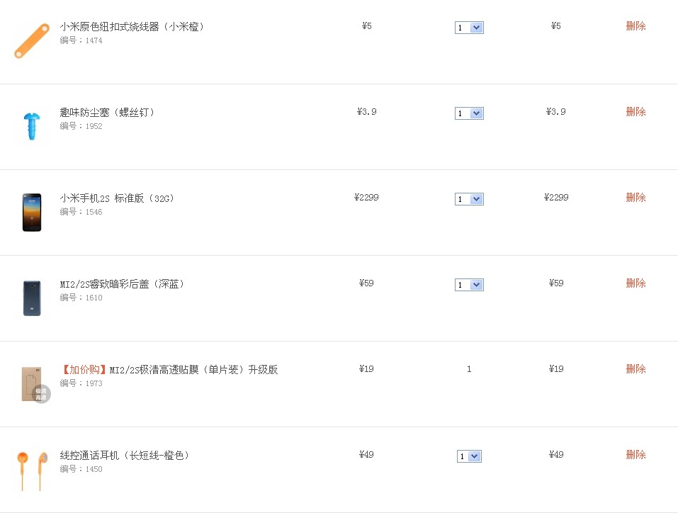Open product link 趣味防尘塞 (螺丝钉)
Image resolution: width=678 pixels, height=513 pixels.
[x=107, y=113]
